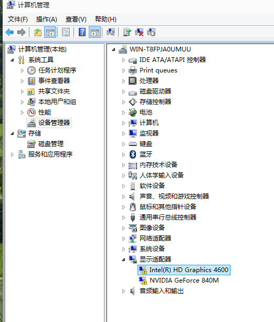The image size is (274, 322).
Task: Click the Update driver software icon
Action: click(127, 32)
